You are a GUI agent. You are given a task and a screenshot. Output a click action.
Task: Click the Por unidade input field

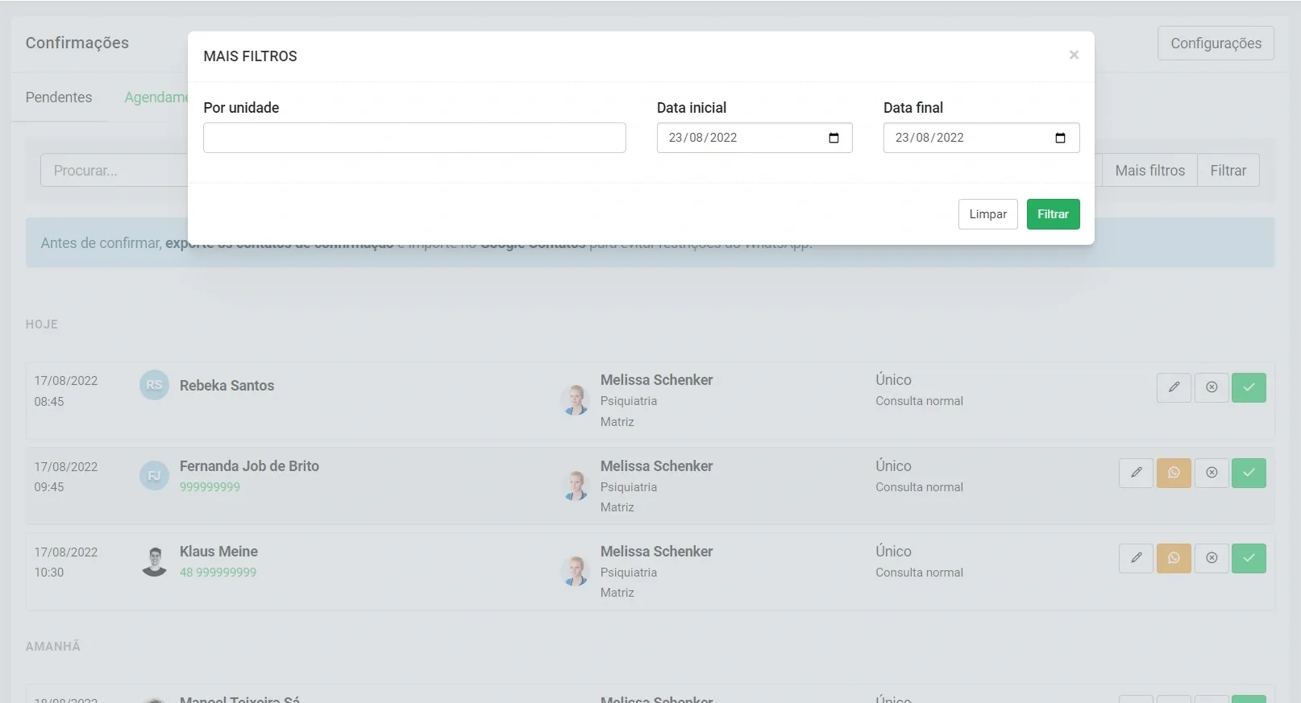click(414, 138)
